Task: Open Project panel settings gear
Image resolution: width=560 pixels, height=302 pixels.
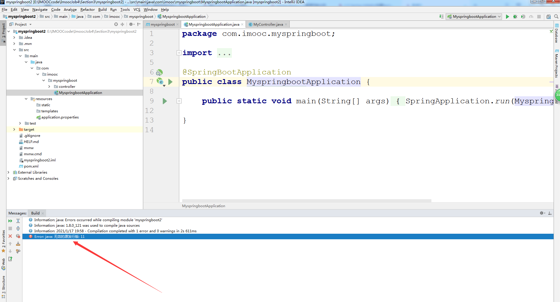Action: (131, 24)
